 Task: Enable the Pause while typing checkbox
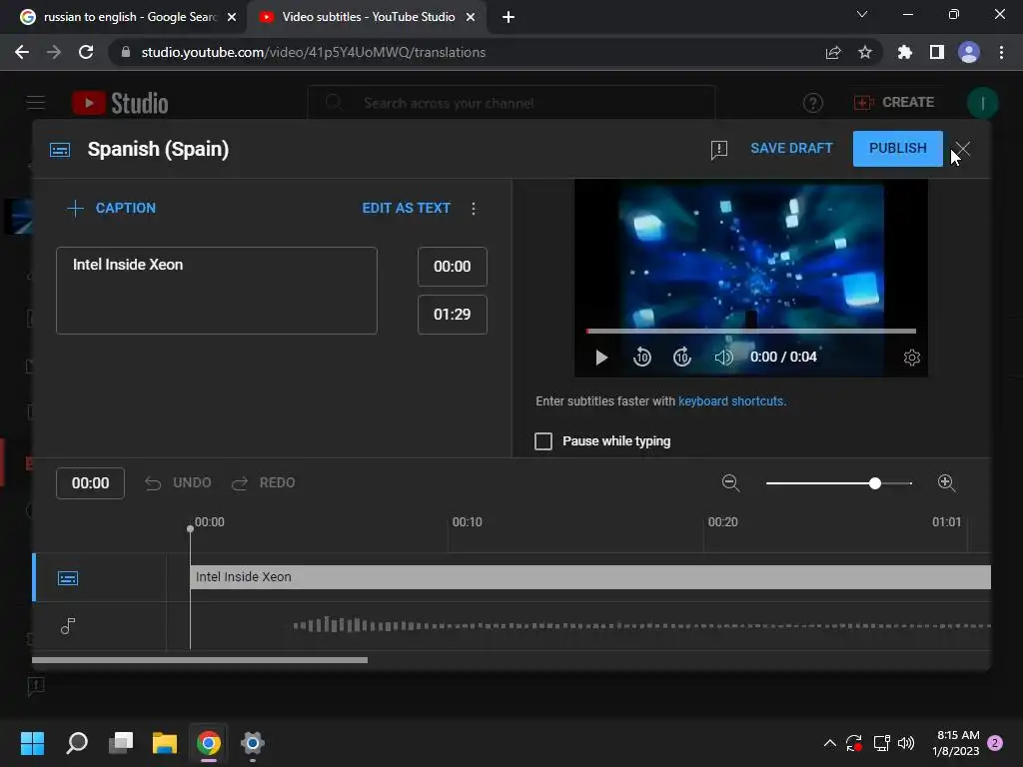[543, 441]
